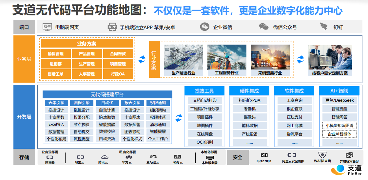Select the 企业微信 chat bubble icon
The width and height of the screenshot is (368, 180).
coord(204,27)
